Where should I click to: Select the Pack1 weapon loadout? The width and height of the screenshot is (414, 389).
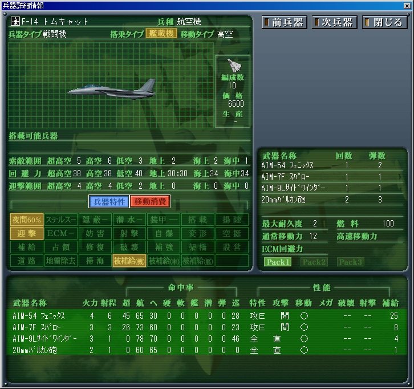tap(278, 262)
